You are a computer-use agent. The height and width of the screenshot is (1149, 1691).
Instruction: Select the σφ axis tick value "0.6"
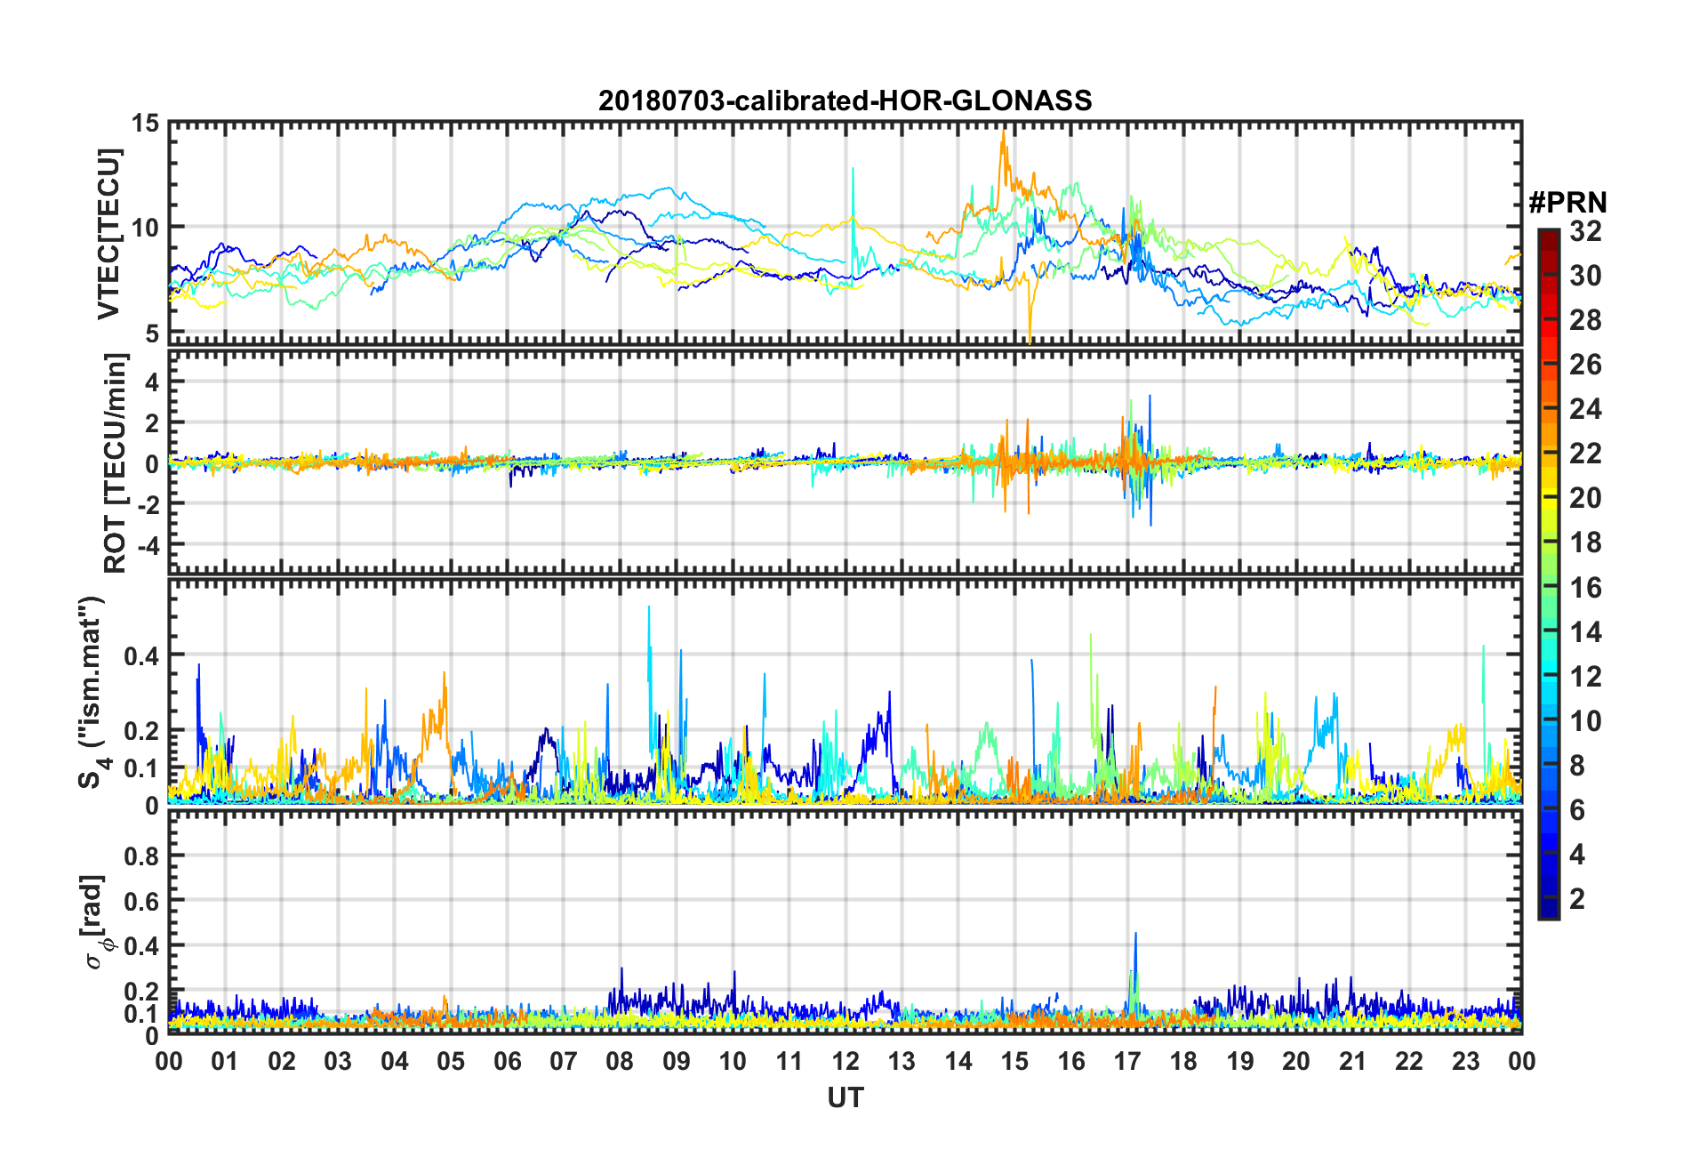141,901
